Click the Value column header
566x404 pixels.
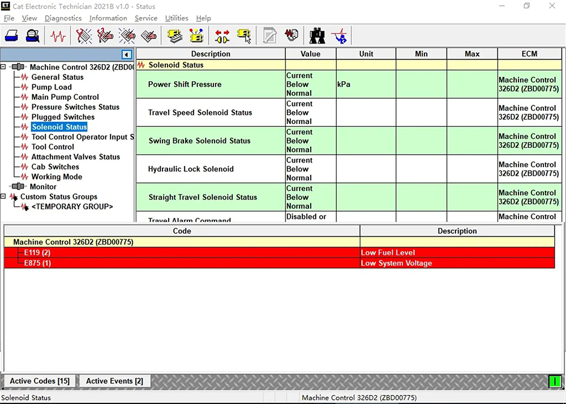(x=310, y=54)
